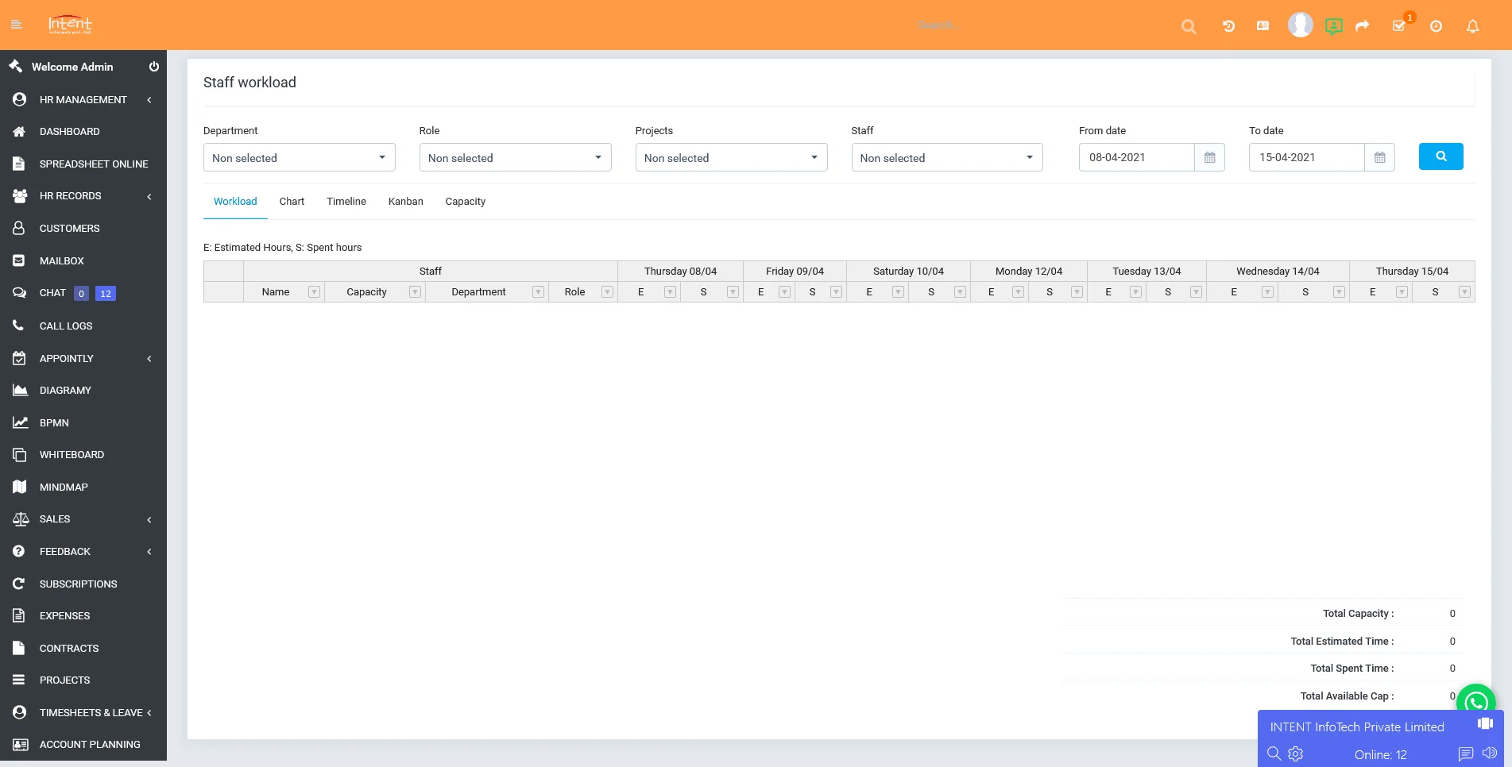The height and width of the screenshot is (767, 1512).
Task: Open the notifications bell icon
Action: point(1472,26)
